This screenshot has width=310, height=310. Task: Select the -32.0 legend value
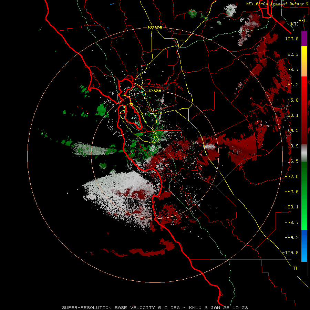292,177
